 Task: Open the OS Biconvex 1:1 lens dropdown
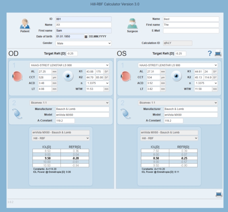click(x=178, y=103)
